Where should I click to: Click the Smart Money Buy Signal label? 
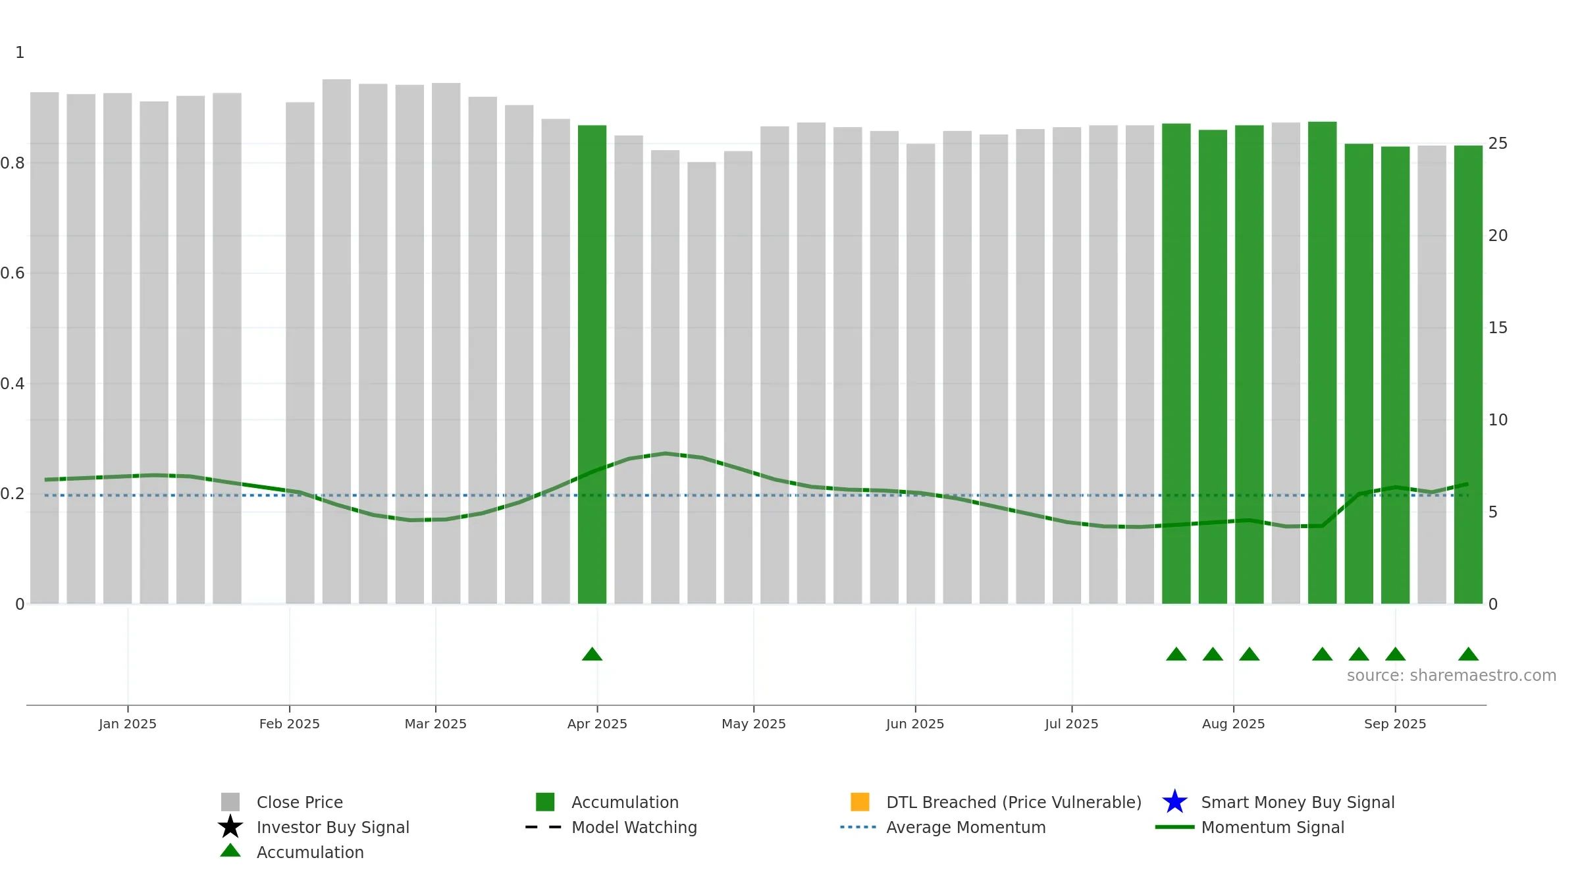(1298, 802)
